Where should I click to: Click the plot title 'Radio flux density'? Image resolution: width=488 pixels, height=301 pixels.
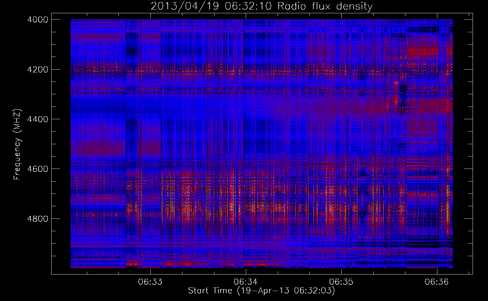point(325,6)
